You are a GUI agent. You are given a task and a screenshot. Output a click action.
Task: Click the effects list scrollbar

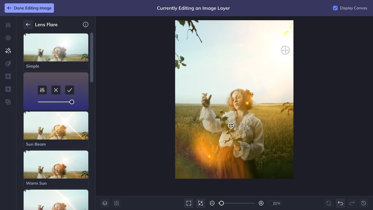tap(92, 58)
